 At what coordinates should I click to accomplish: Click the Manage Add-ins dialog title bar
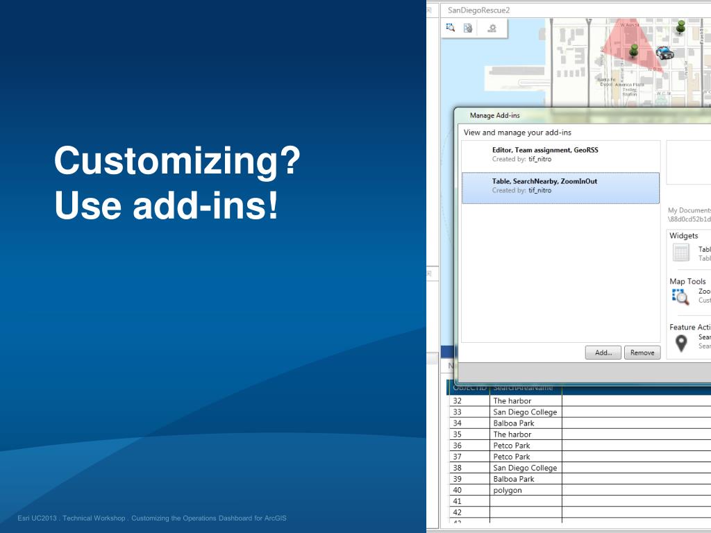tap(583, 115)
